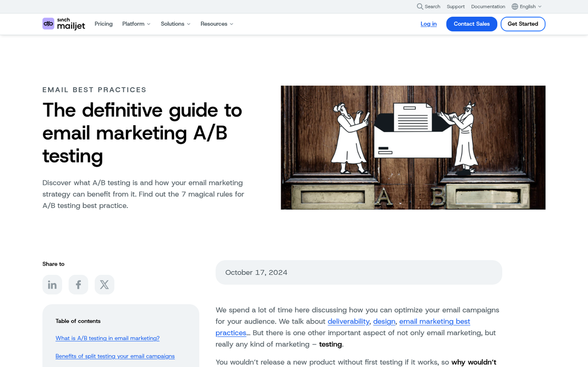The width and height of the screenshot is (588, 367).
Task: Click the search magnifier icon
Action: (x=420, y=6)
